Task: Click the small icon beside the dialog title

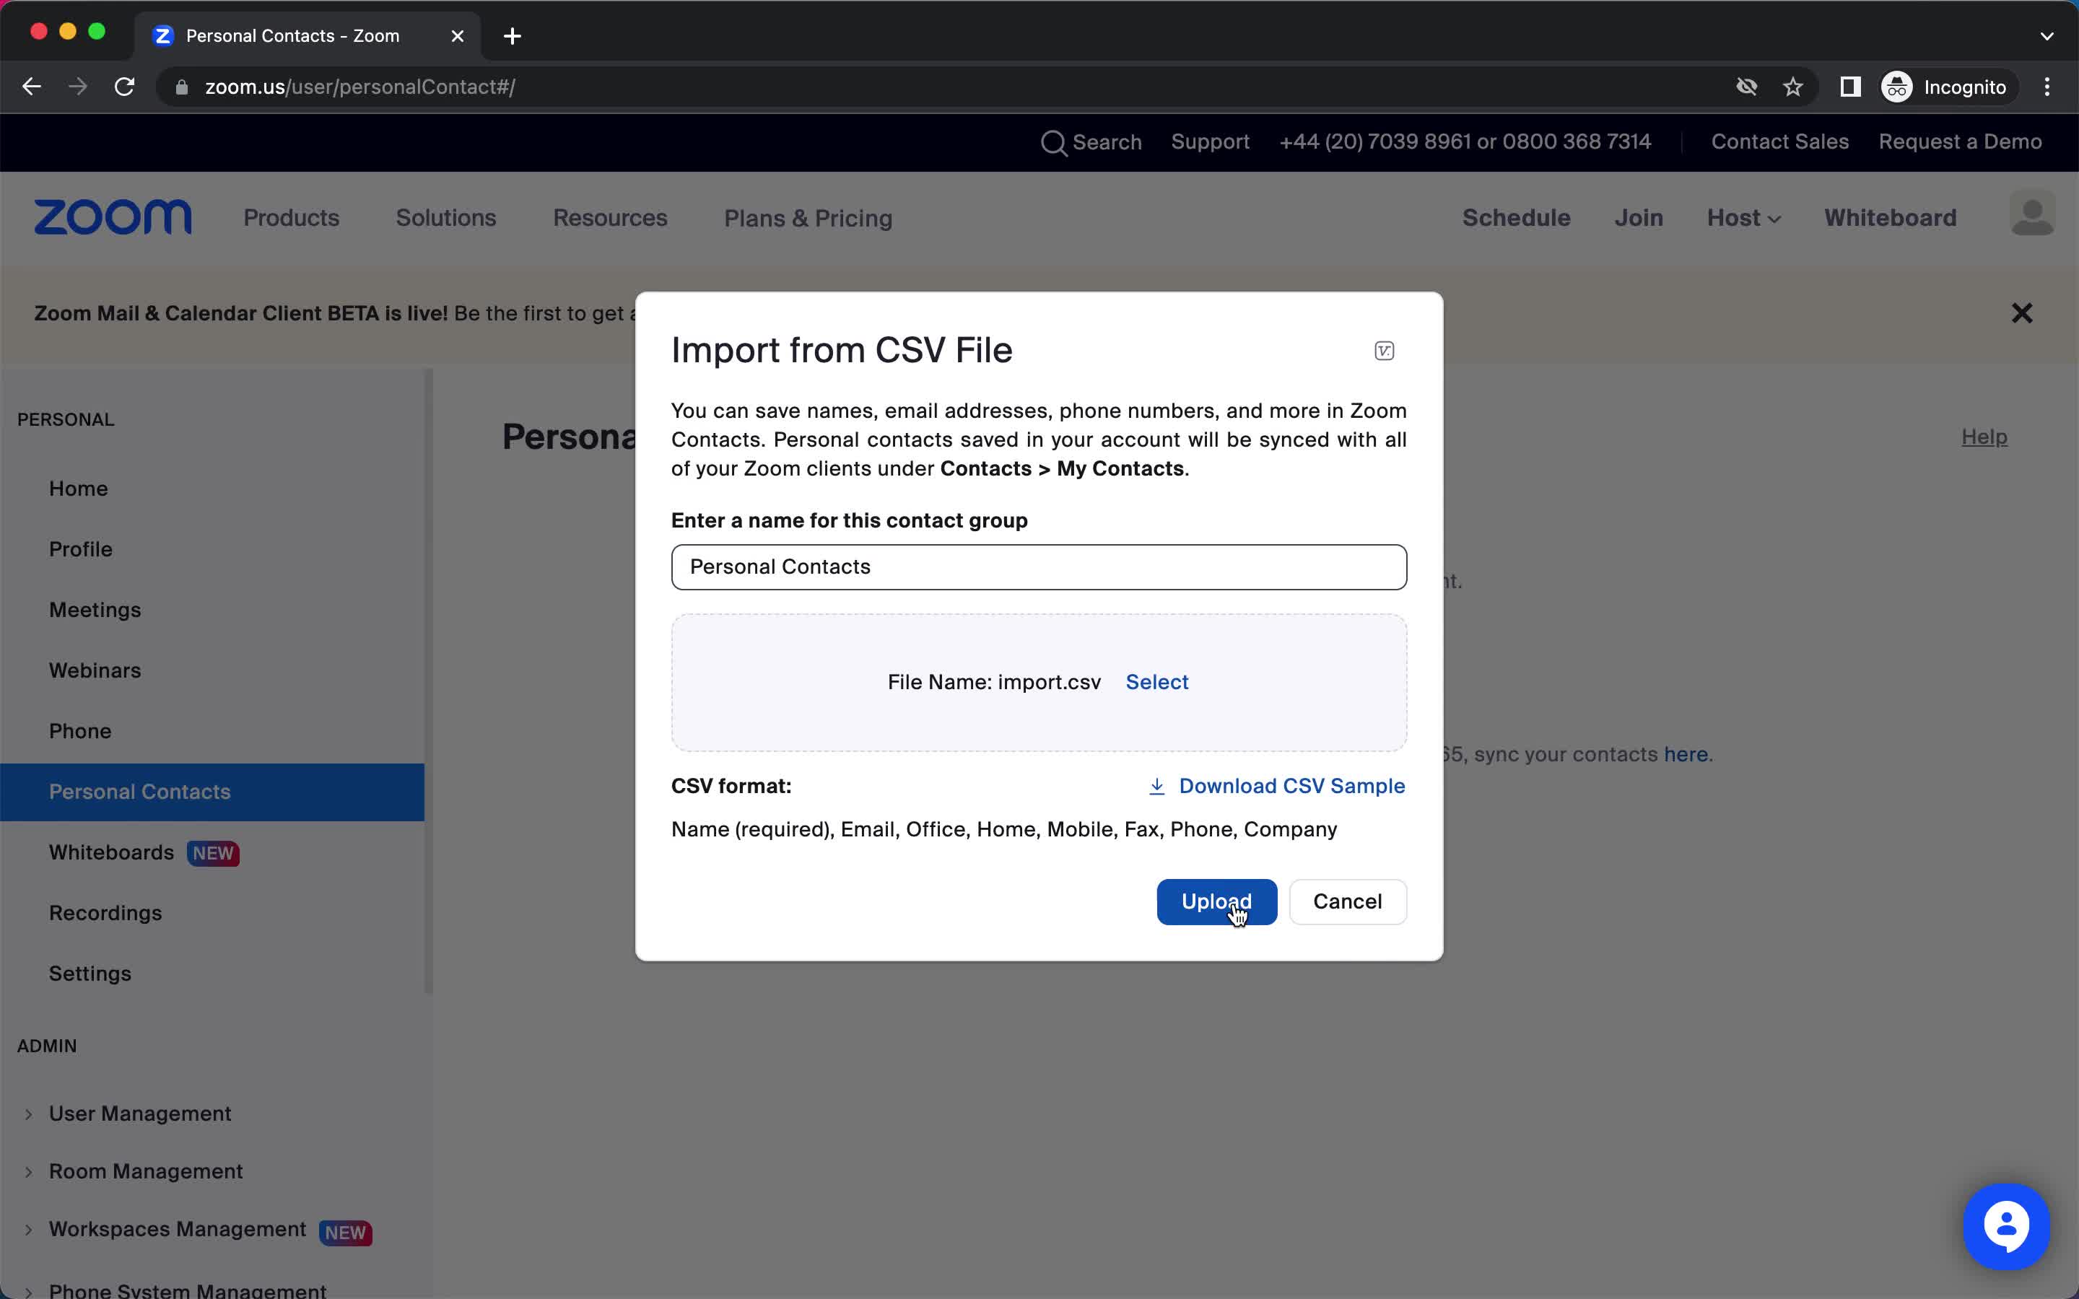Action: (1384, 351)
